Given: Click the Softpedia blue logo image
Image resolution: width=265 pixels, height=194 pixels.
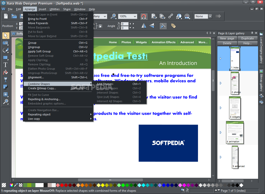Looking at the screenshot, I should click(168, 143).
